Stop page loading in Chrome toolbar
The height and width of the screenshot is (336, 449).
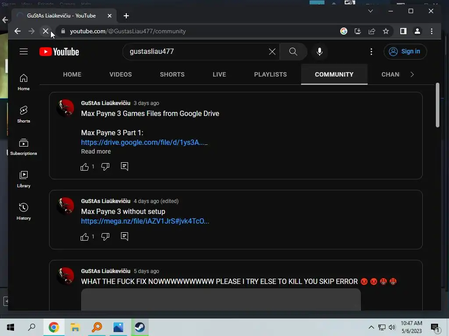[45, 31]
